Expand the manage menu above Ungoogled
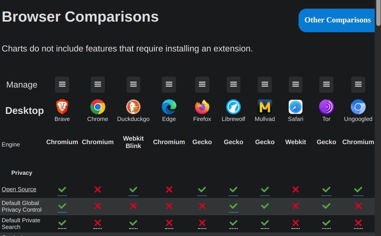Screen dimensions: 381x236 (x=358, y=84)
